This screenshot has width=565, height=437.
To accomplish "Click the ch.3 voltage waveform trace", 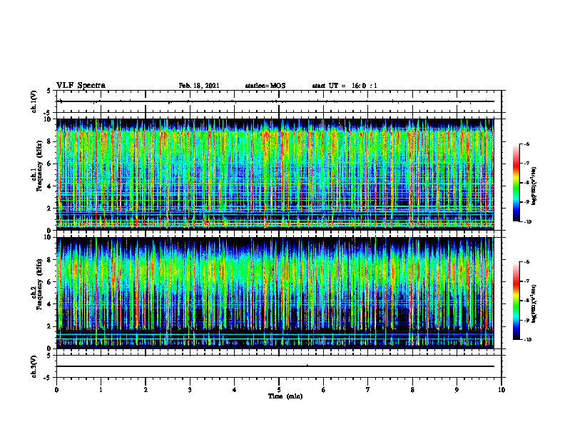I will click(x=275, y=366).
